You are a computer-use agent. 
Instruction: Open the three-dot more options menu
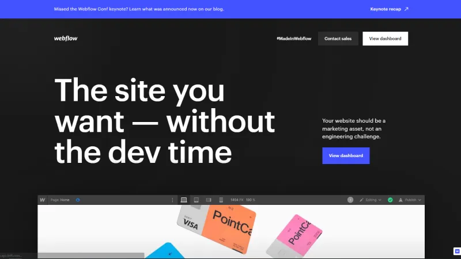[x=172, y=200]
